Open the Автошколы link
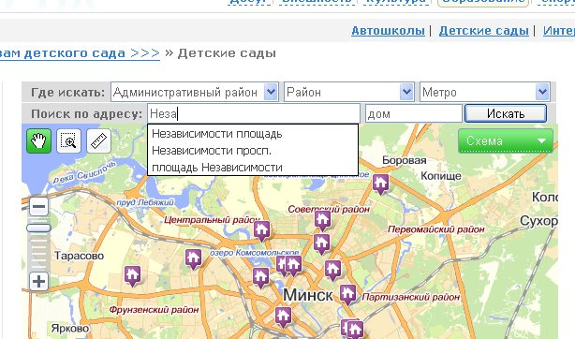Viewport: 575px width, 339px height. tap(388, 31)
